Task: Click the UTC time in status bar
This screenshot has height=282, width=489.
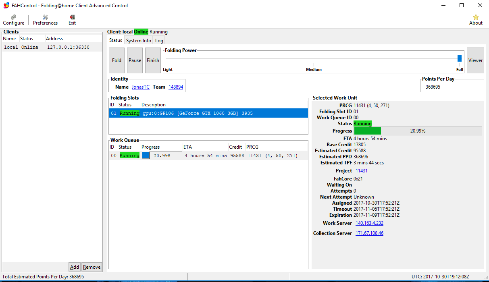Action: pos(440,277)
